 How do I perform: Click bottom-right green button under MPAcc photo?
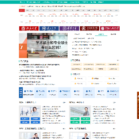[x=85, y=122]
